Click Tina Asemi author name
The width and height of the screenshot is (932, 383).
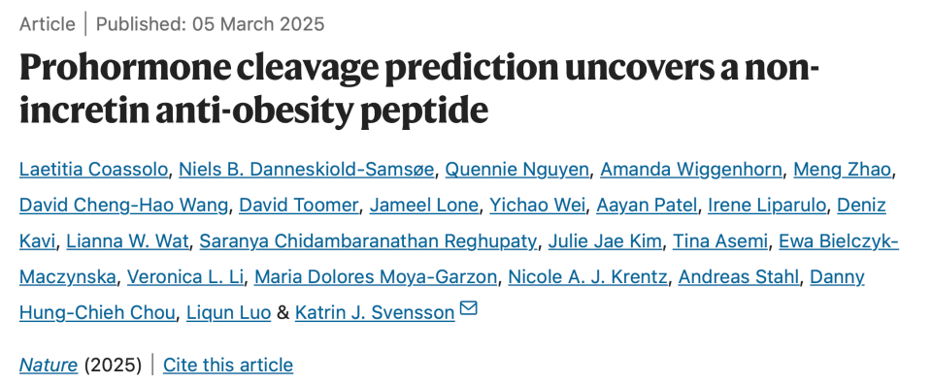(x=721, y=241)
